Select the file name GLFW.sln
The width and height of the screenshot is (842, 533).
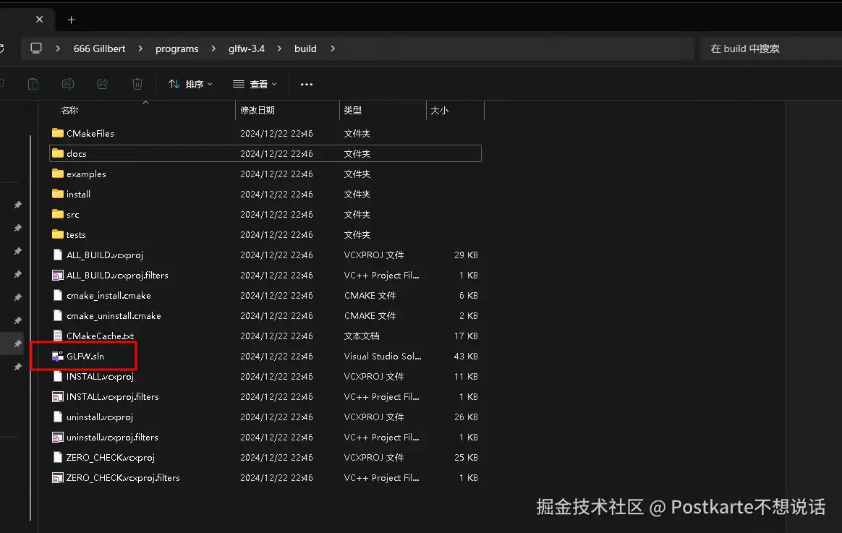[x=85, y=356]
